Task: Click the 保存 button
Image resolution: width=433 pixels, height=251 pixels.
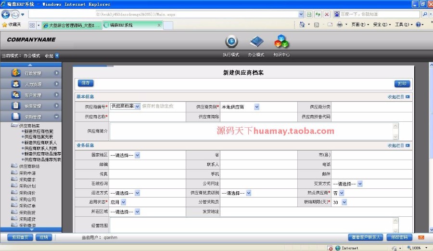Action: tap(86, 83)
